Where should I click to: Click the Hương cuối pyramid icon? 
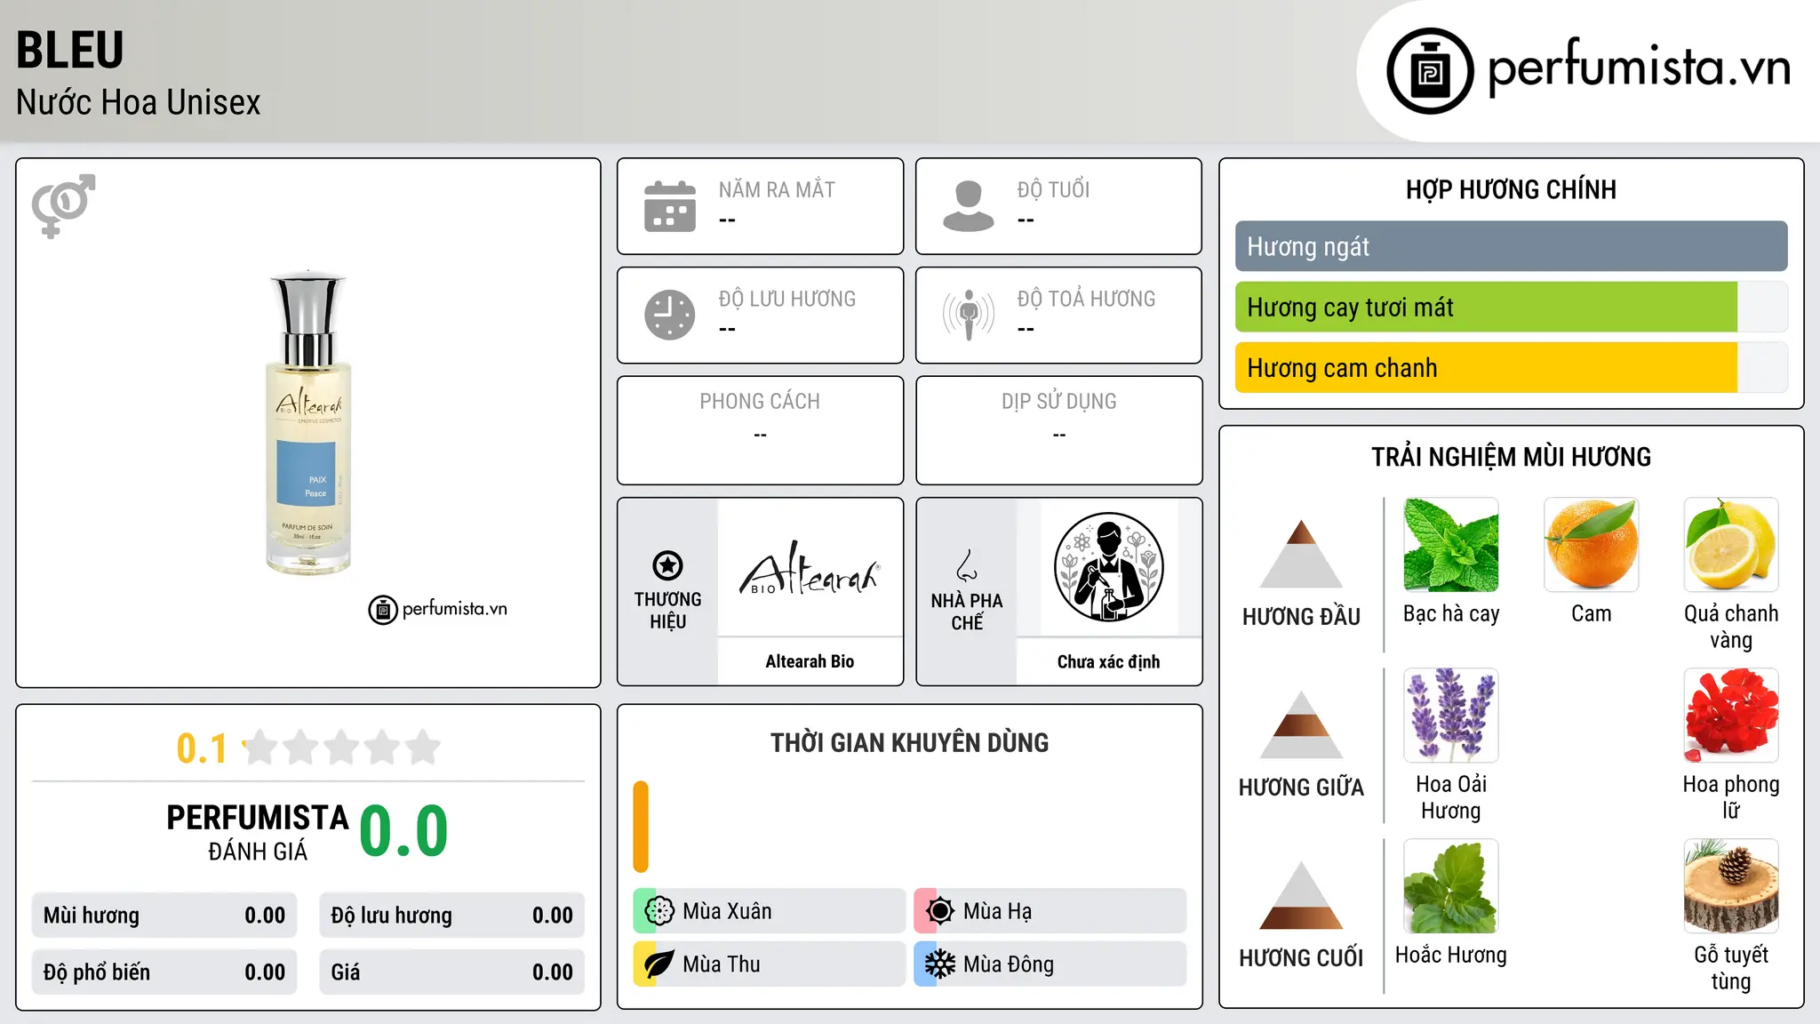1301,895
